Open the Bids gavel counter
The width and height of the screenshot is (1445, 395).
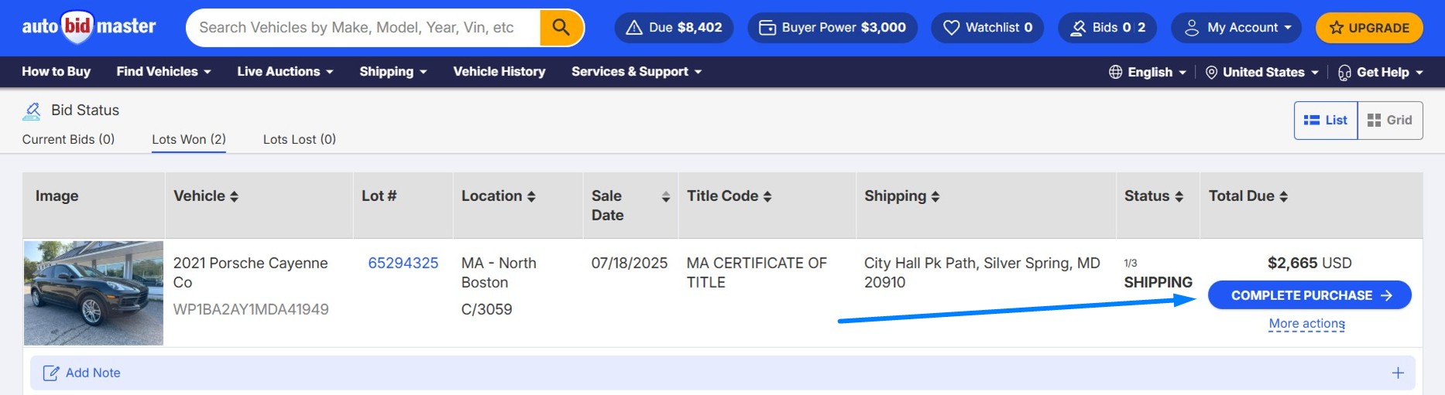pos(1107,28)
